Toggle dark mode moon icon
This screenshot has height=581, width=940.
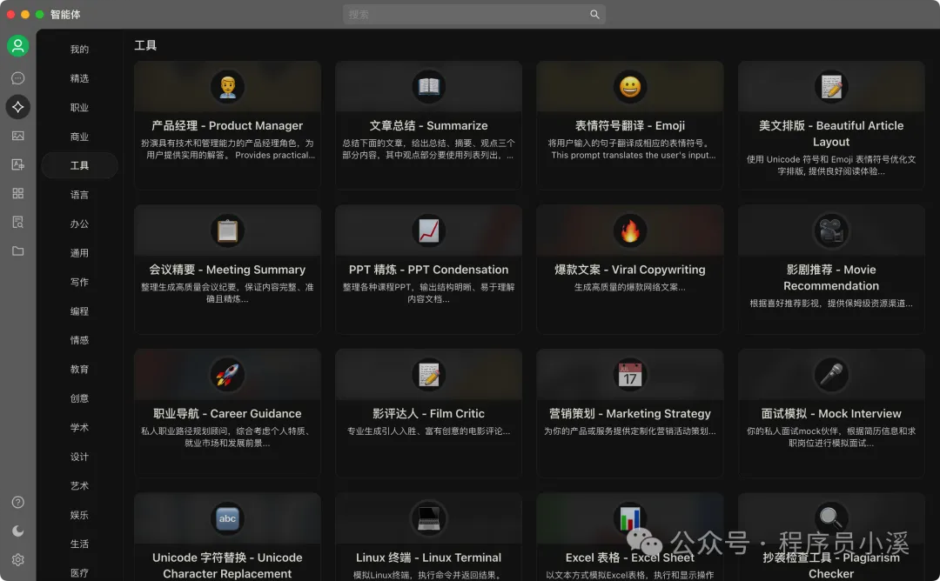click(x=18, y=531)
